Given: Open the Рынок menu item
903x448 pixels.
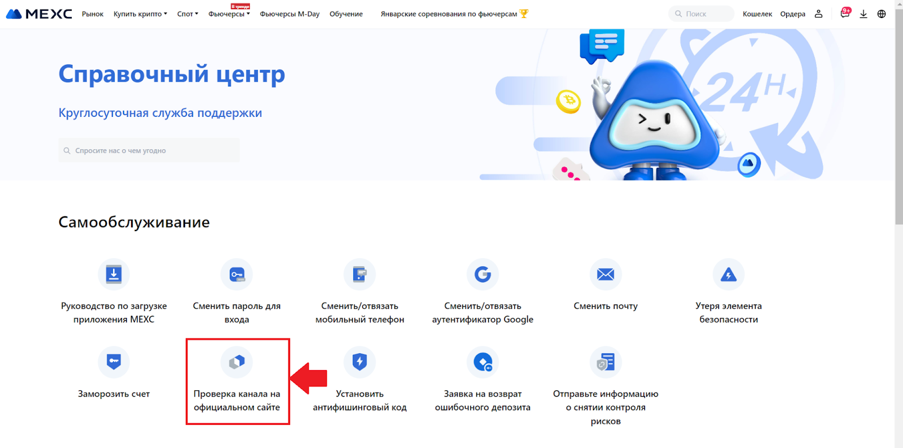Looking at the screenshot, I should 93,14.
